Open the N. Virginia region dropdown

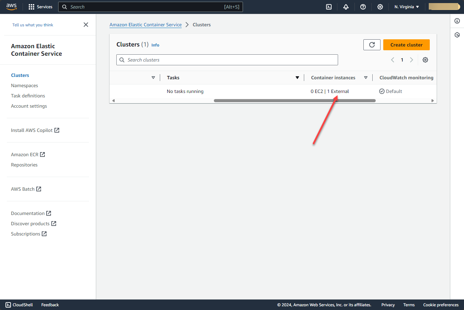pyautogui.click(x=407, y=7)
